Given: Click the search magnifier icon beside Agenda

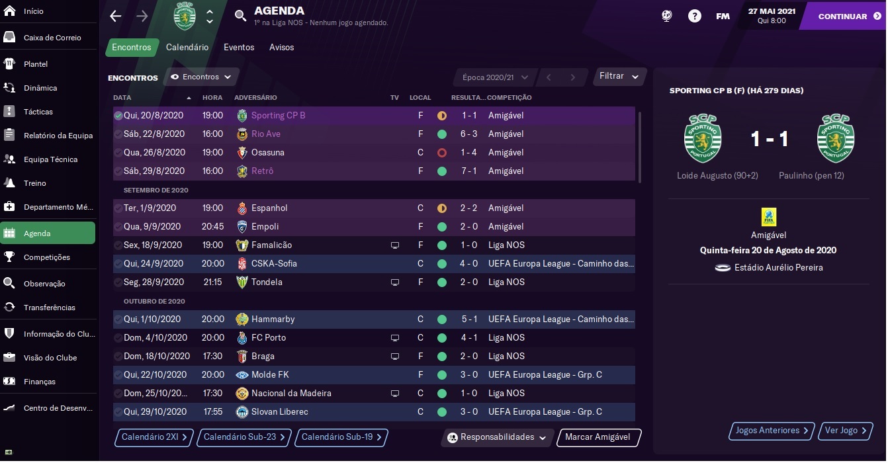Looking at the screenshot, I should 240,16.
